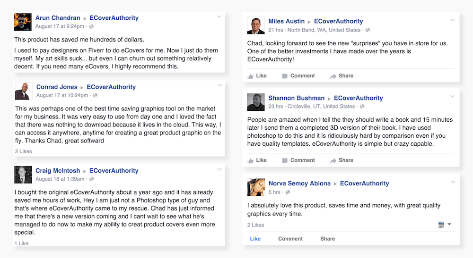Click the comment bubble icon on Shannon Bushman's post

(285, 160)
